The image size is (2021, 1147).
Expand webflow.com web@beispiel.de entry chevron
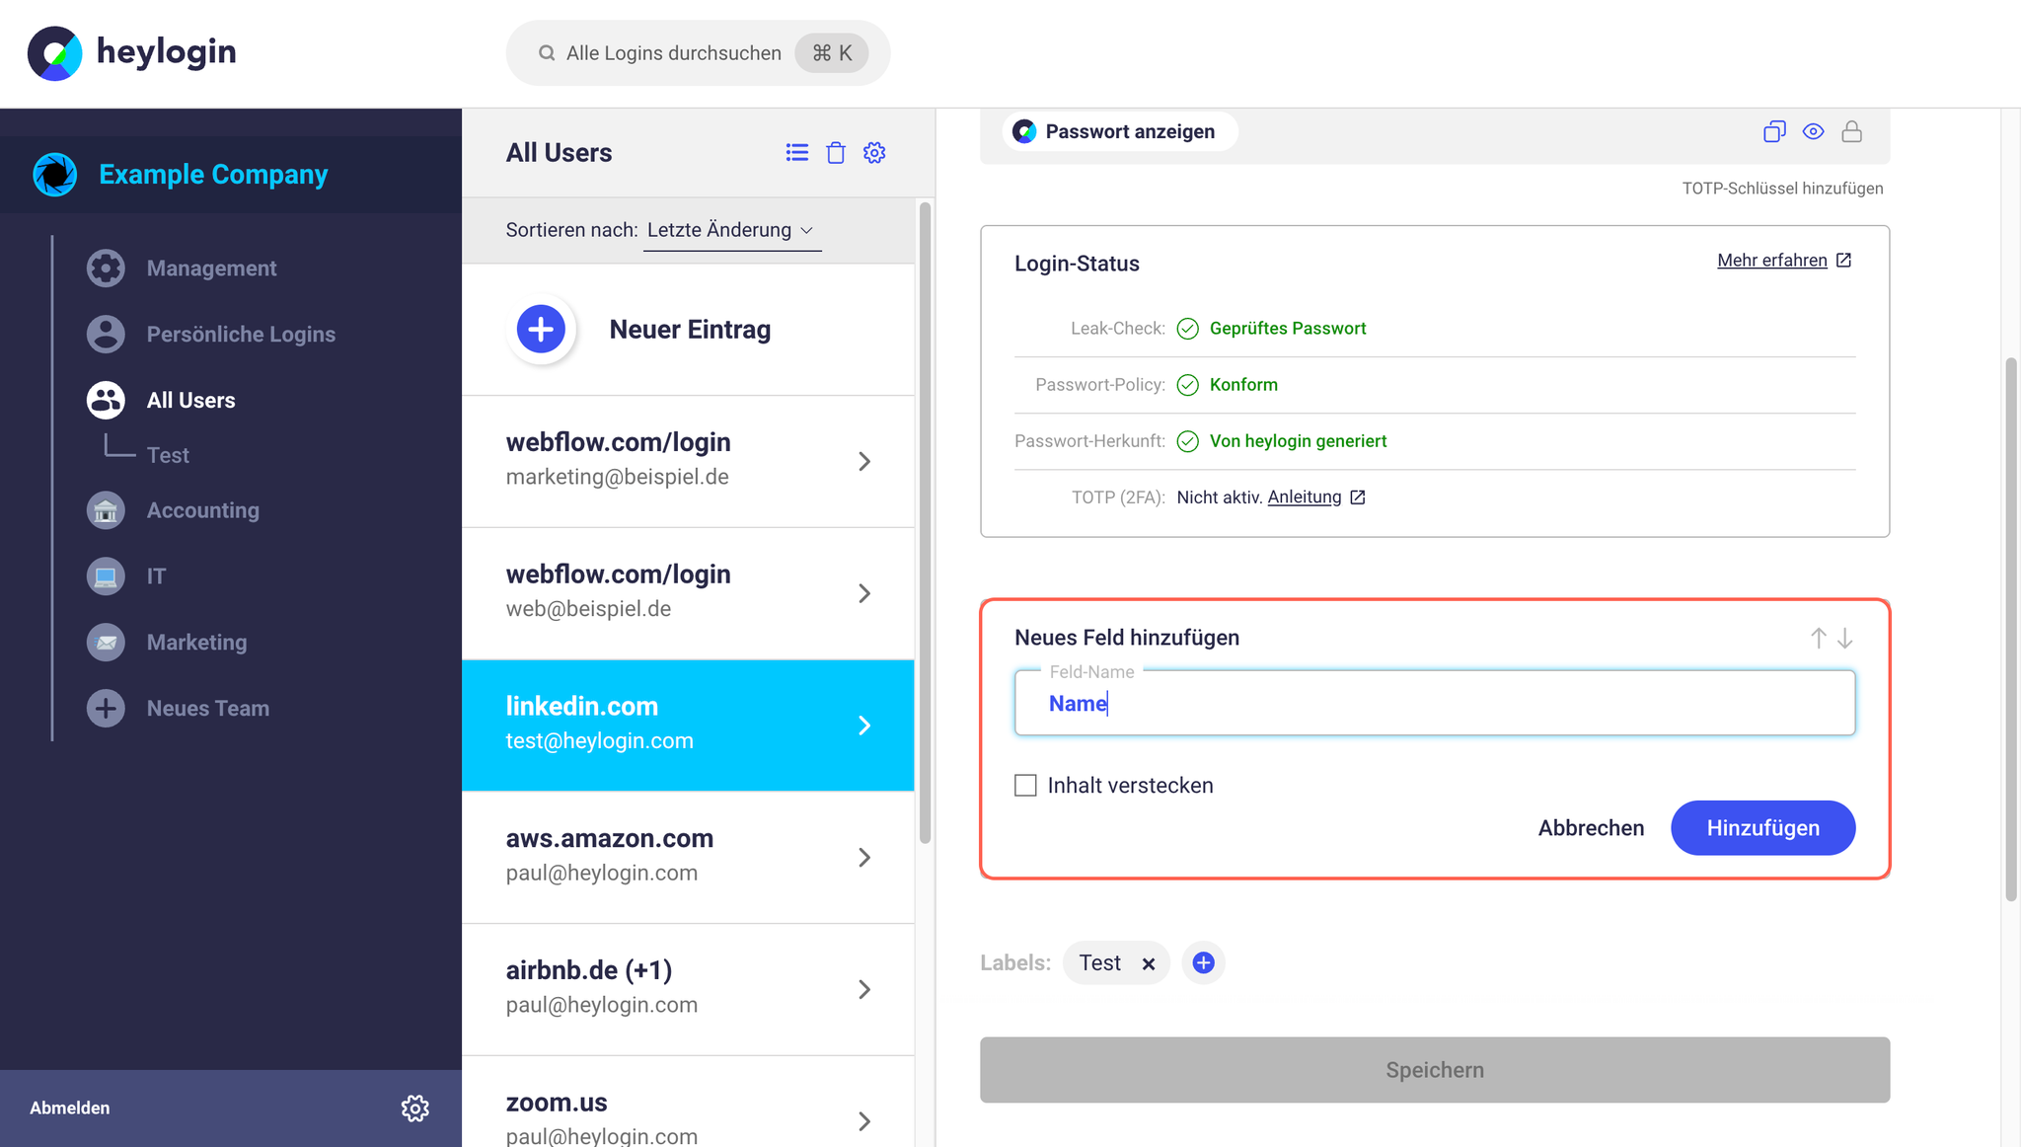pyautogui.click(x=864, y=593)
